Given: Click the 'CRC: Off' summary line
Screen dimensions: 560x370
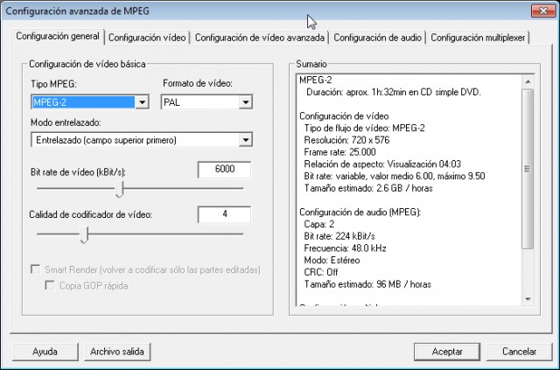Looking at the screenshot, I should click(321, 272).
